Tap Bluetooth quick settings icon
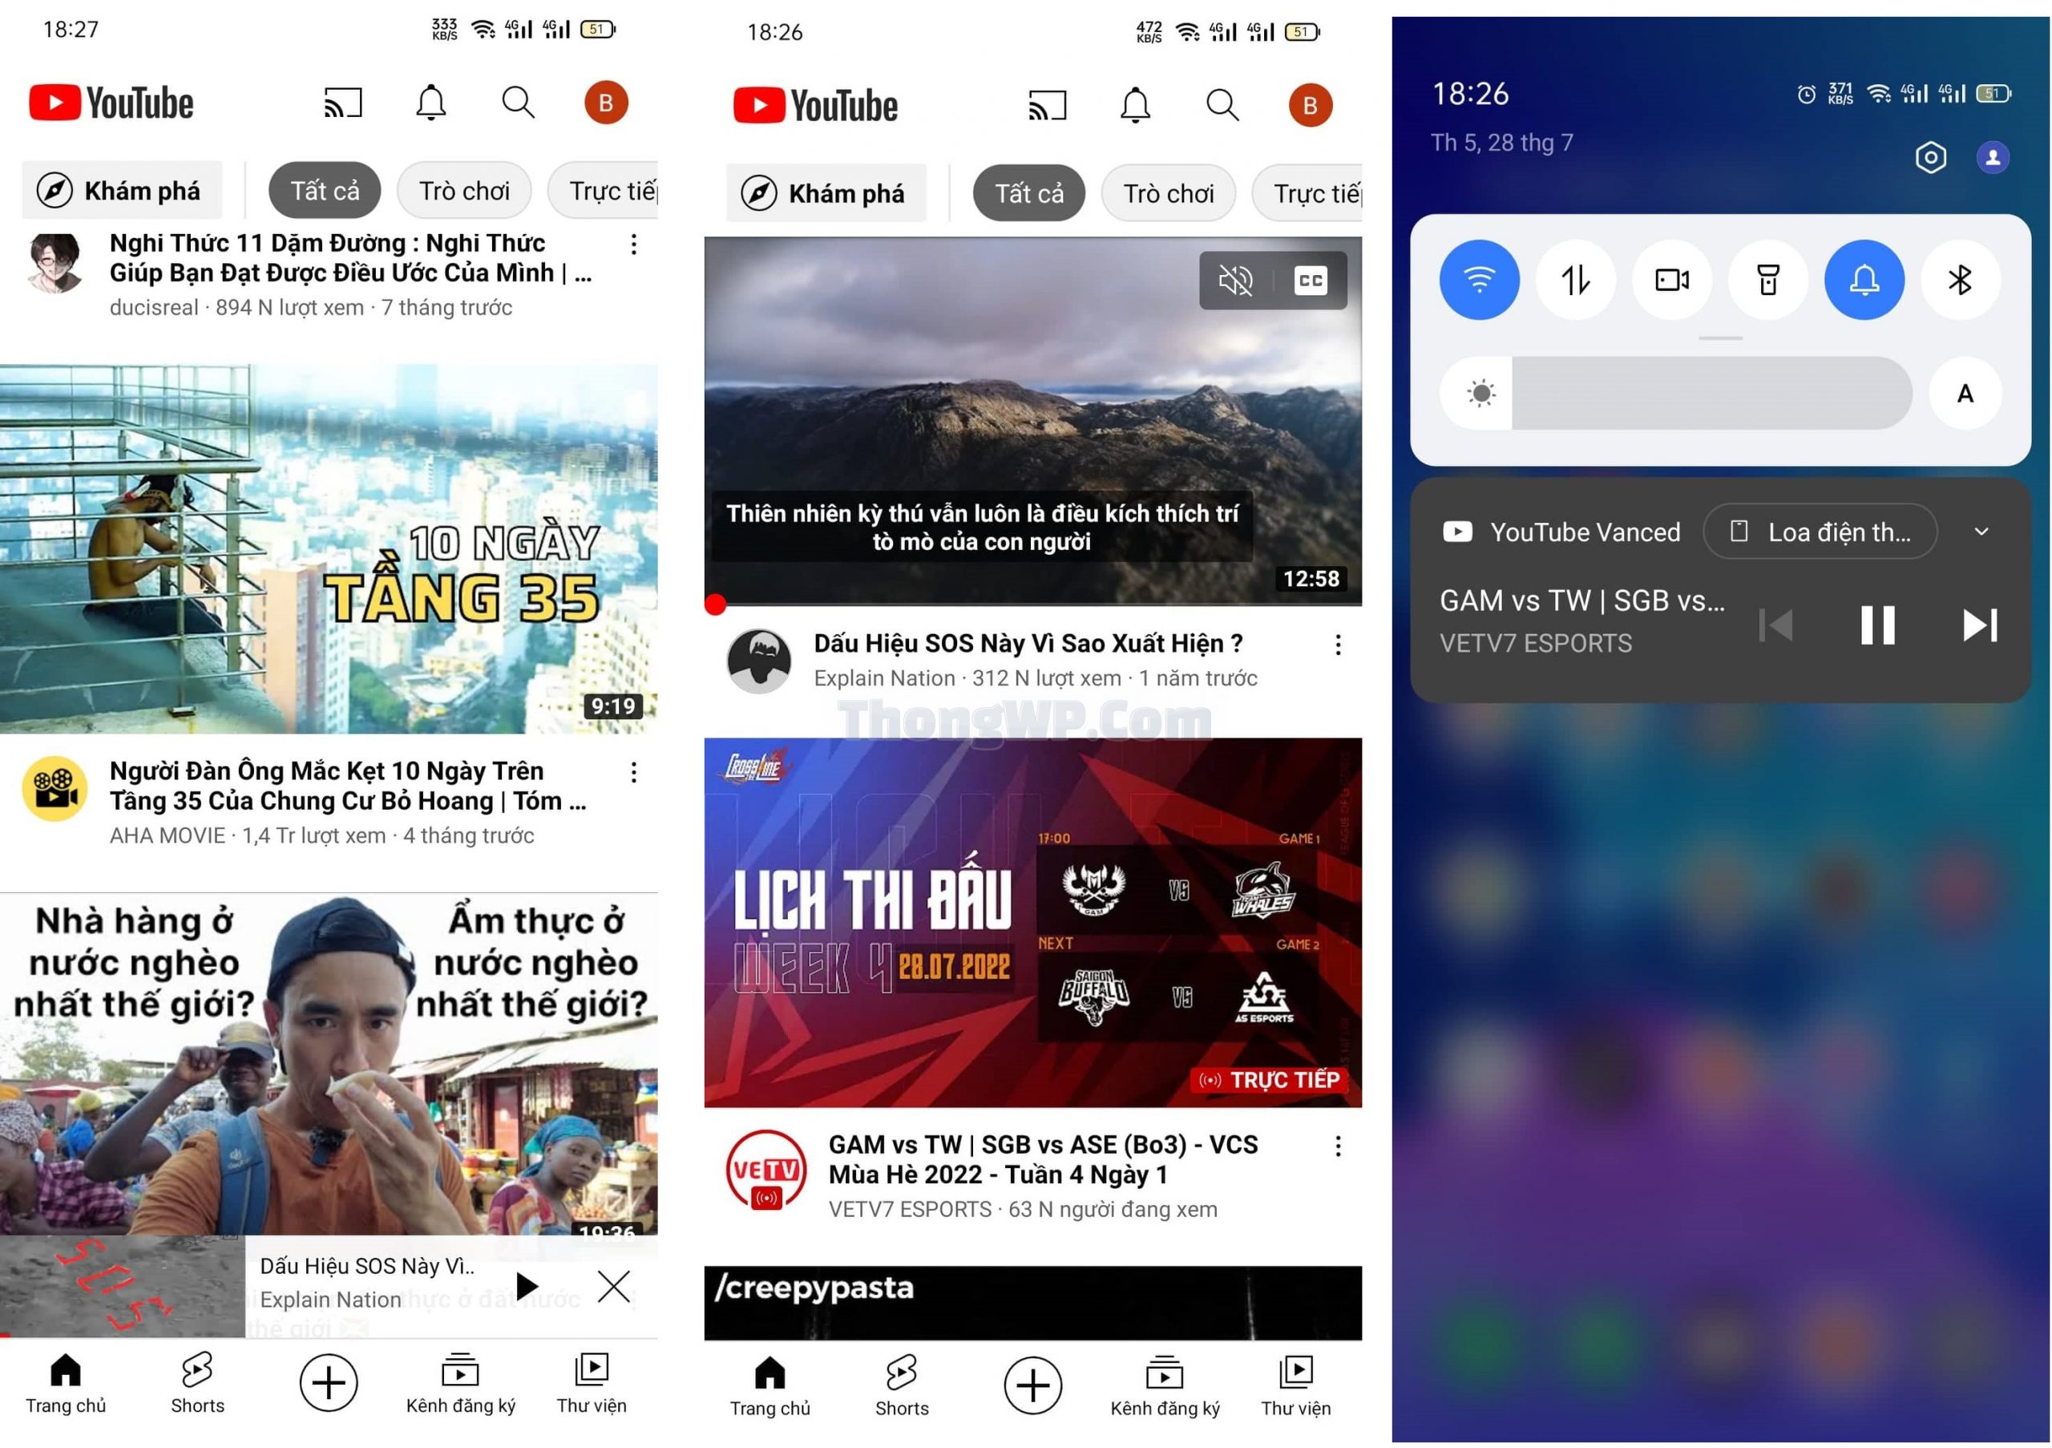Image resolution: width=2052 pixels, height=1448 pixels. click(x=1961, y=279)
